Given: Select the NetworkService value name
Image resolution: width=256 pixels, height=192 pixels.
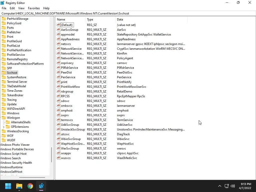Looking at the screenshot, I should pos(71,49).
